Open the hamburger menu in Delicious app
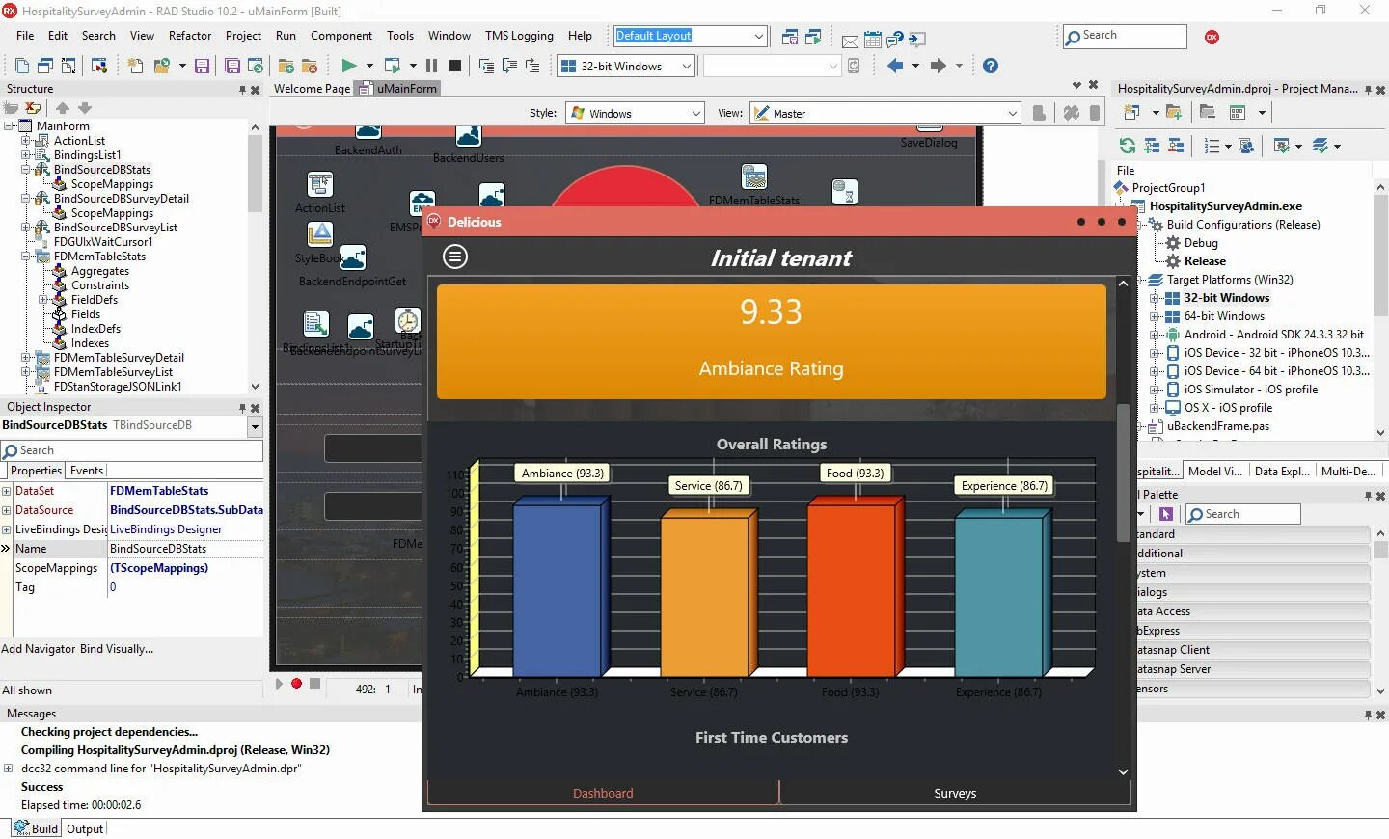The height and width of the screenshot is (839, 1389). coord(455,257)
